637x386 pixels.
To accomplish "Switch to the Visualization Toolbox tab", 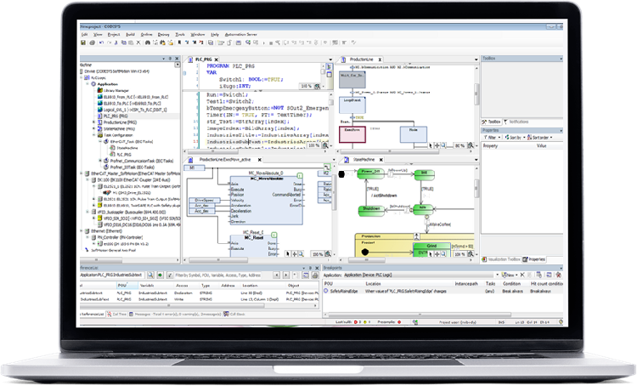I will tap(501, 259).
